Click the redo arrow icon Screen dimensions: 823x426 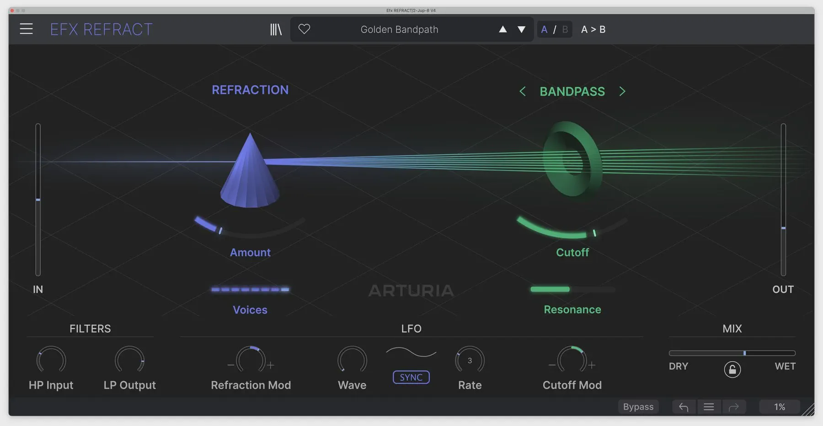(733, 407)
